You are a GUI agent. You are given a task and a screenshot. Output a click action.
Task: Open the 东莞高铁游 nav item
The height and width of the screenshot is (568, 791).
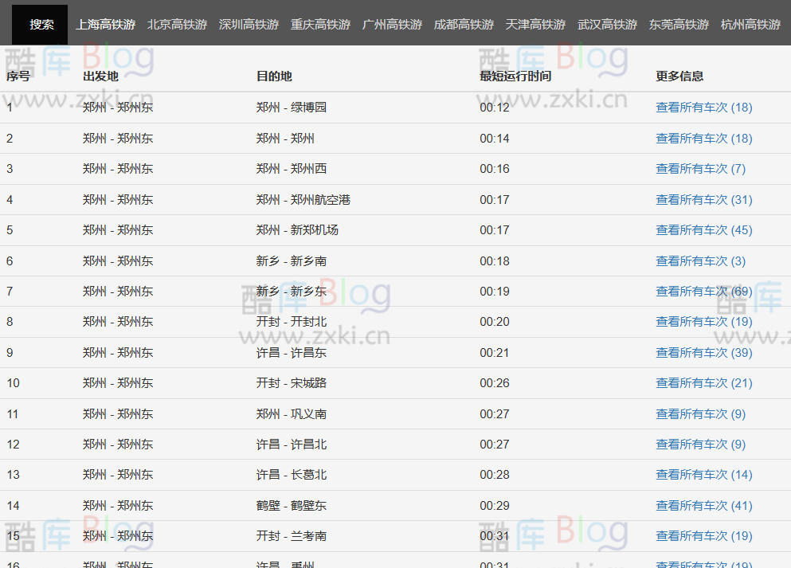click(679, 25)
